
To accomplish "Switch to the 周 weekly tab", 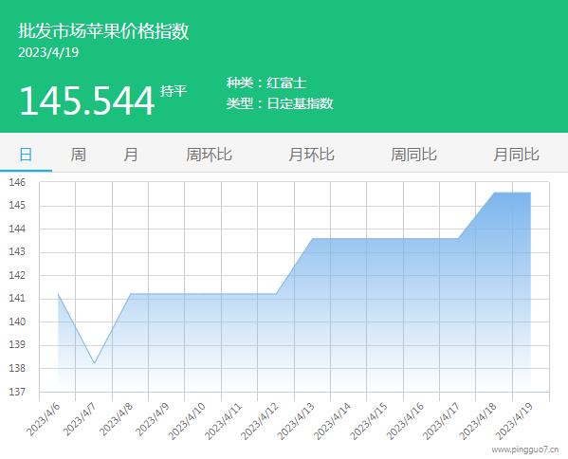I will tap(78, 155).
